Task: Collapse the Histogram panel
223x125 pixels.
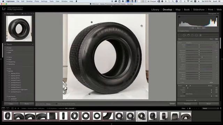Action: click(x=218, y=14)
